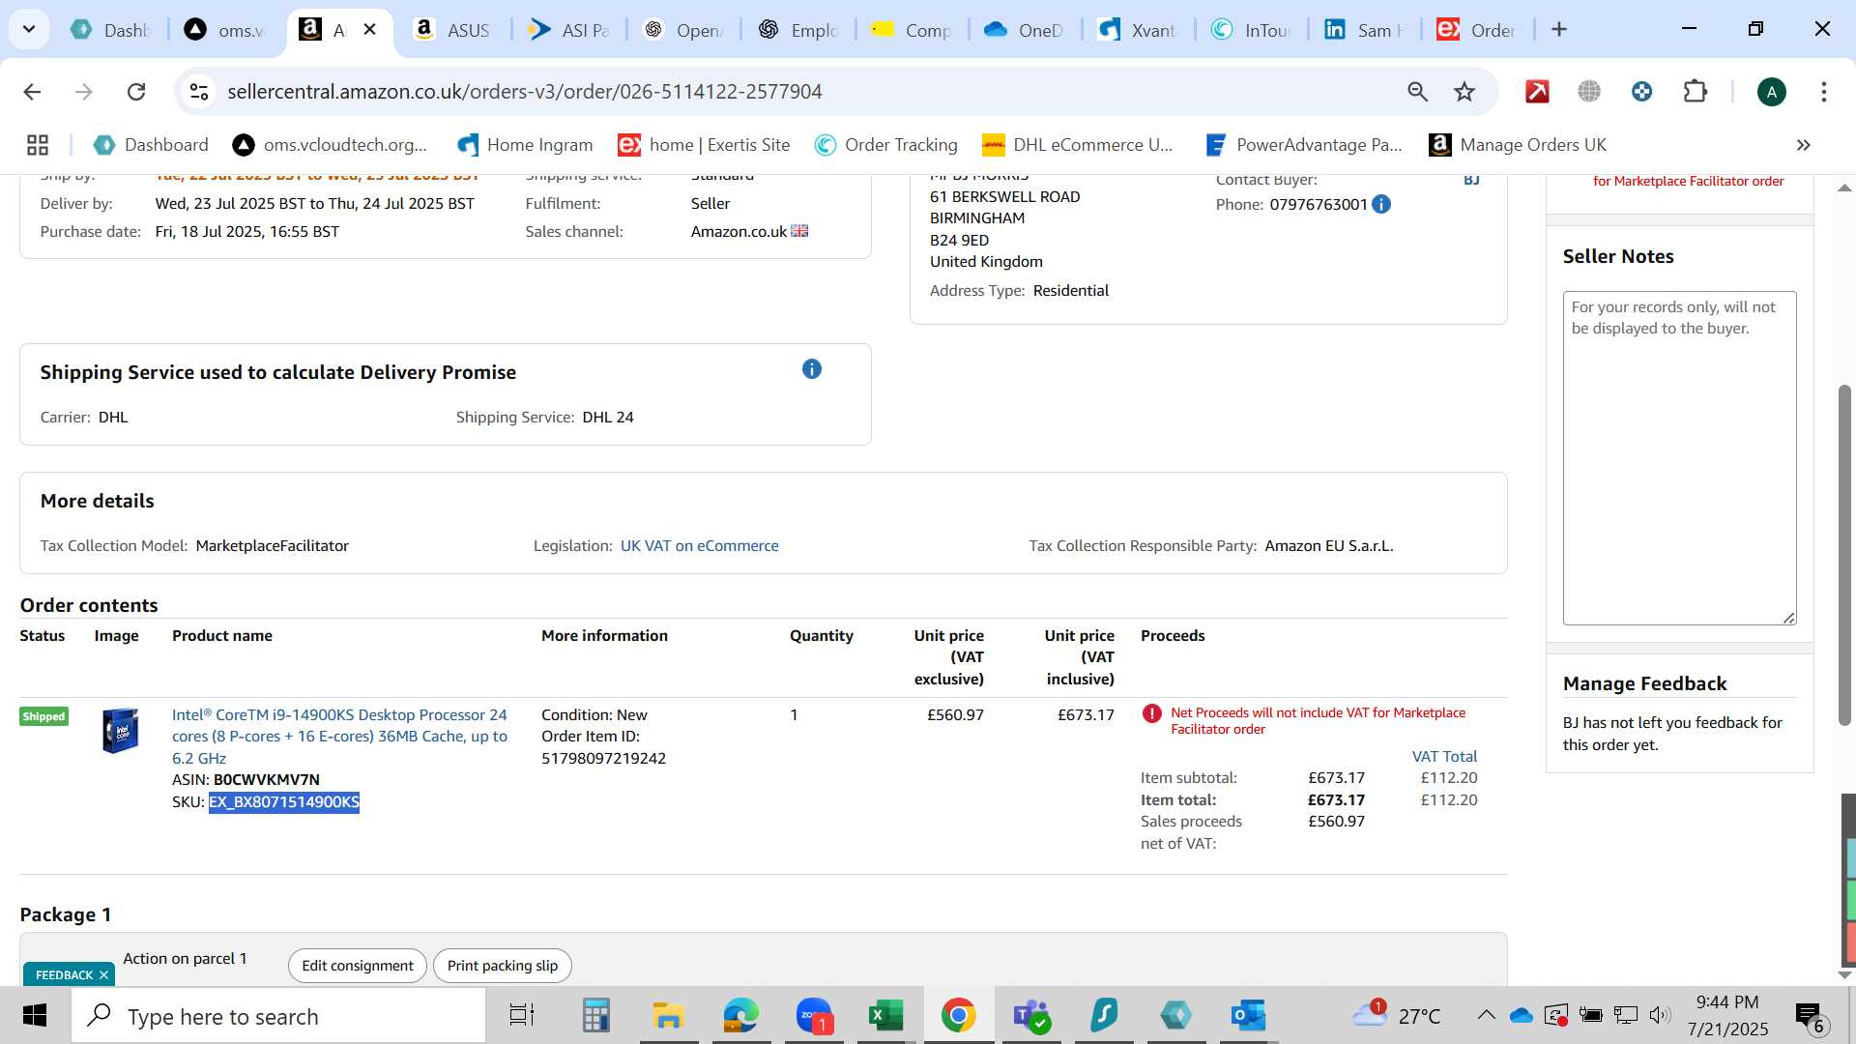Switch to the oms.v tab
The height and width of the screenshot is (1044, 1856).
225,30
